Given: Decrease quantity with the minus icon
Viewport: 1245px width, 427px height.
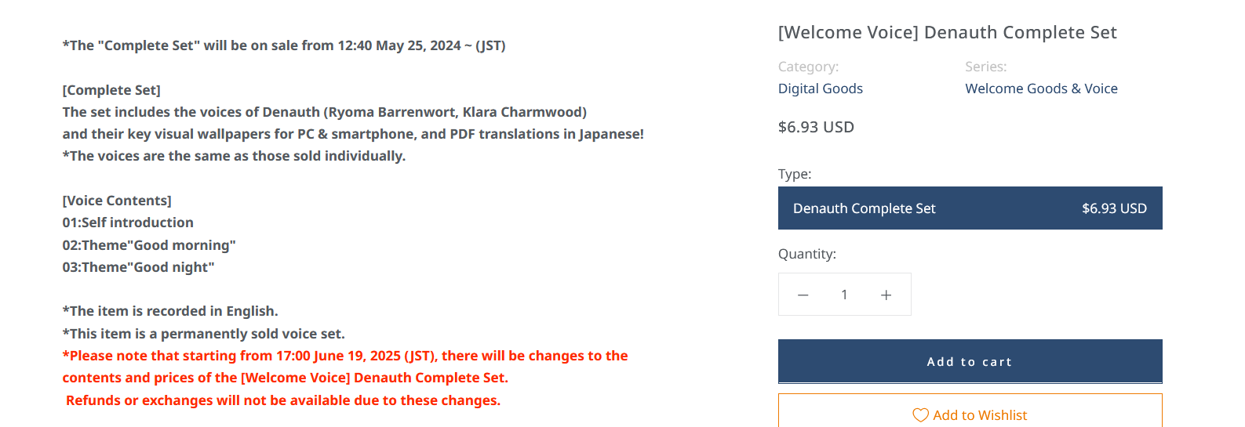Looking at the screenshot, I should [803, 295].
